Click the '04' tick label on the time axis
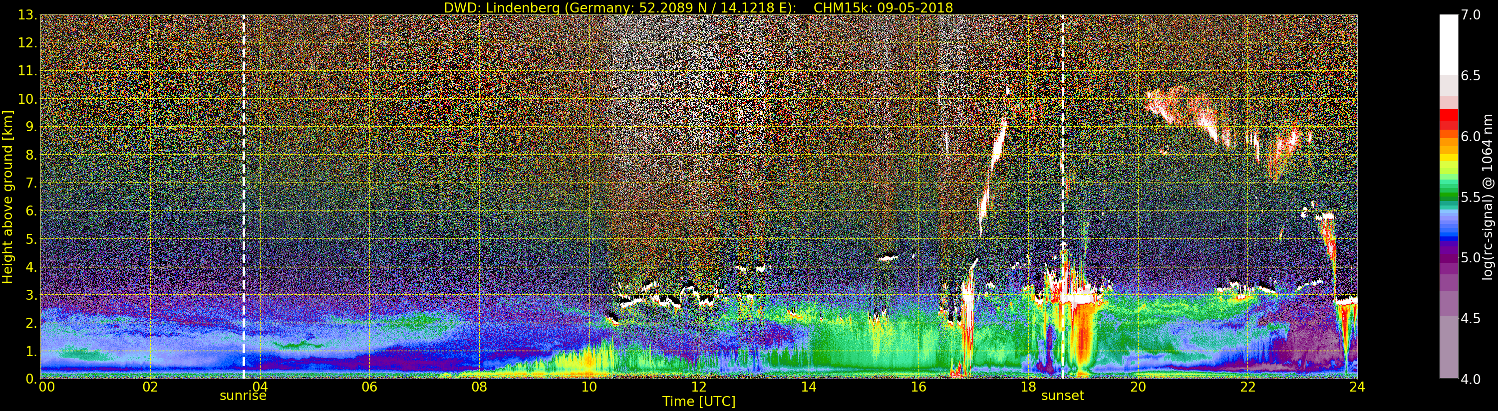The height and width of the screenshot is (411, 1498). pos(260,387)
